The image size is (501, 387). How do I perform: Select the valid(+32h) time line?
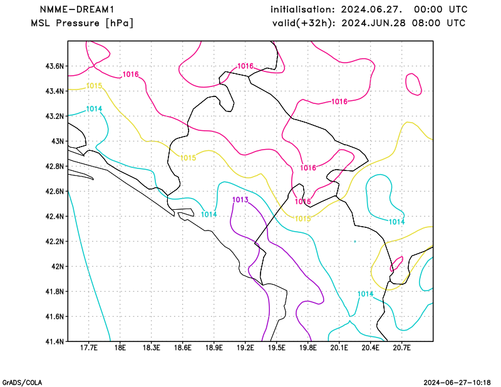369,23
